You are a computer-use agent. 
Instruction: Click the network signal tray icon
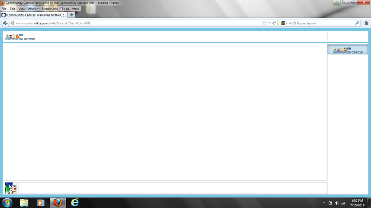point(343,203)
